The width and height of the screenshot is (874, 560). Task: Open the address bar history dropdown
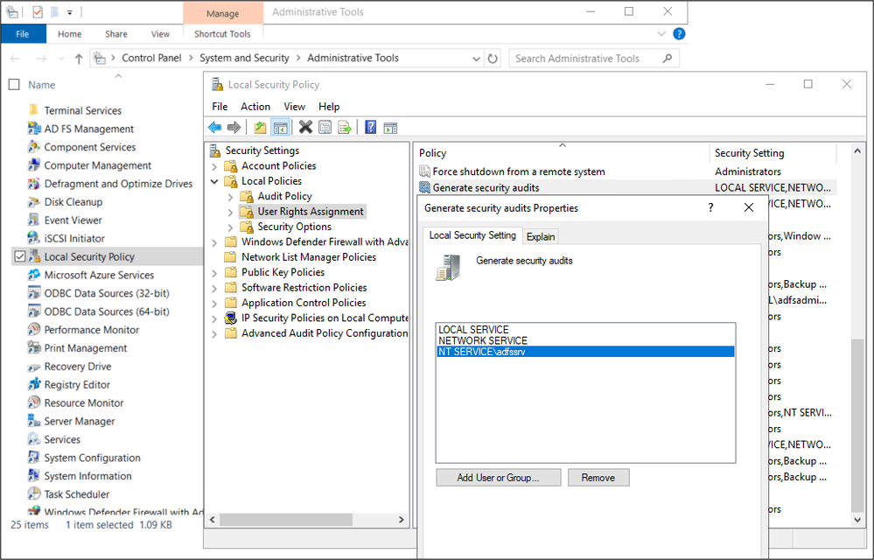pyautogui.click(x=476, y=59)
